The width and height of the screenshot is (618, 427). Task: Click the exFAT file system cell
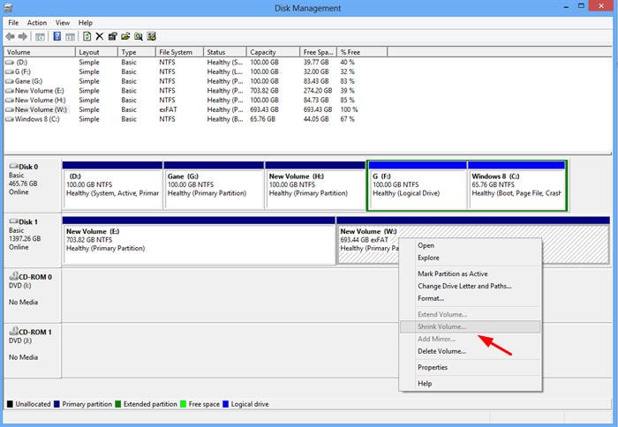[x=169, y=109]
